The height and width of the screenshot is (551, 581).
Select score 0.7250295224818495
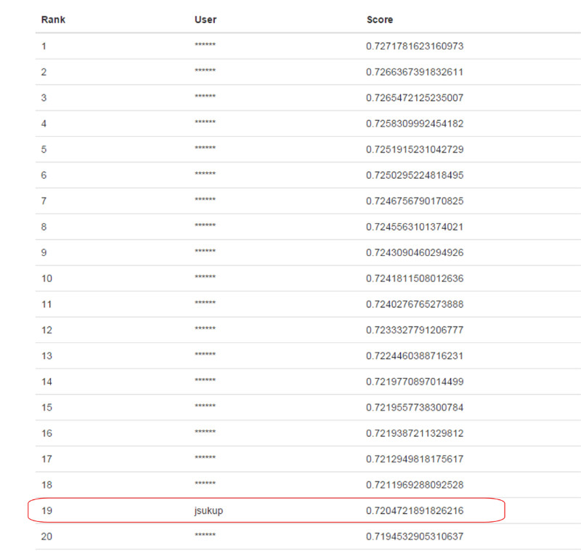point(415,175)
